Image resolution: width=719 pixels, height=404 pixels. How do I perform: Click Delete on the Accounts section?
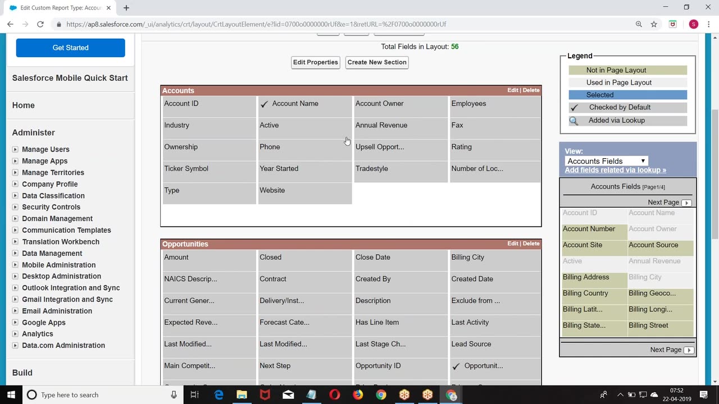point(531,90)
